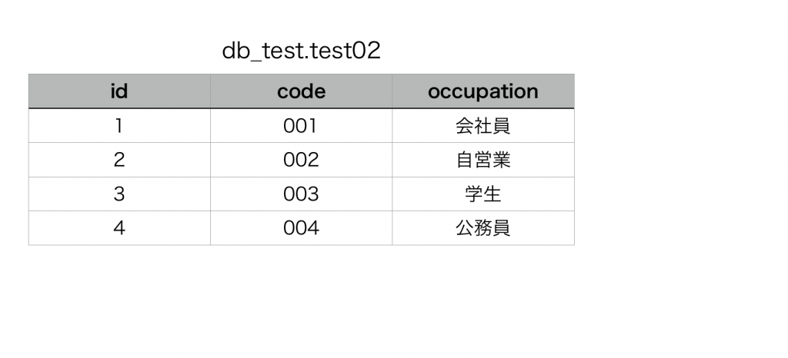The width and height of the screenshot is (788, 358).
Task: Click the id column header
Action: click(119, 91)
